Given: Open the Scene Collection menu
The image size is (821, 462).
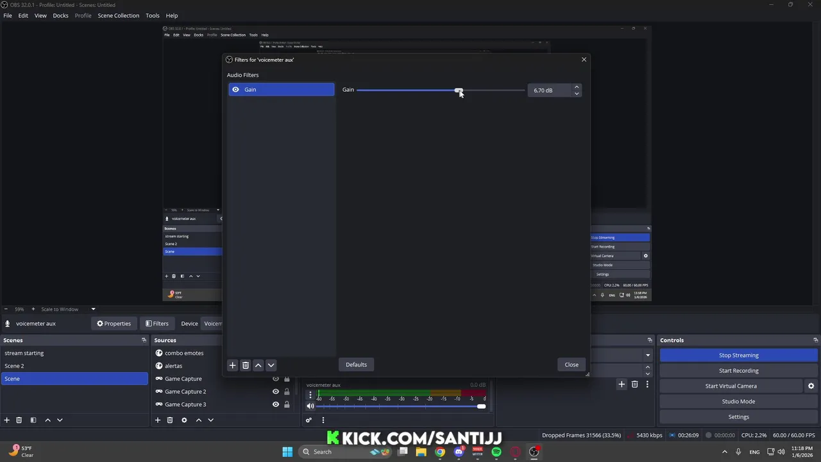Looking at the screenshot, I should pos(118,15).
